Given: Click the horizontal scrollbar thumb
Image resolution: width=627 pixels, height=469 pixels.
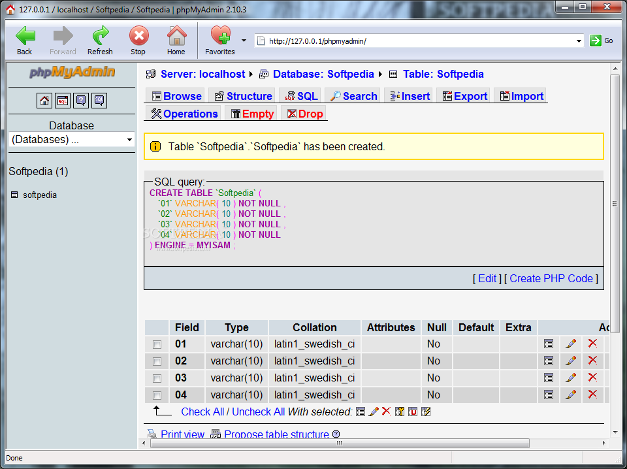Looking at the screenshot, I should [x=340, y=443].
